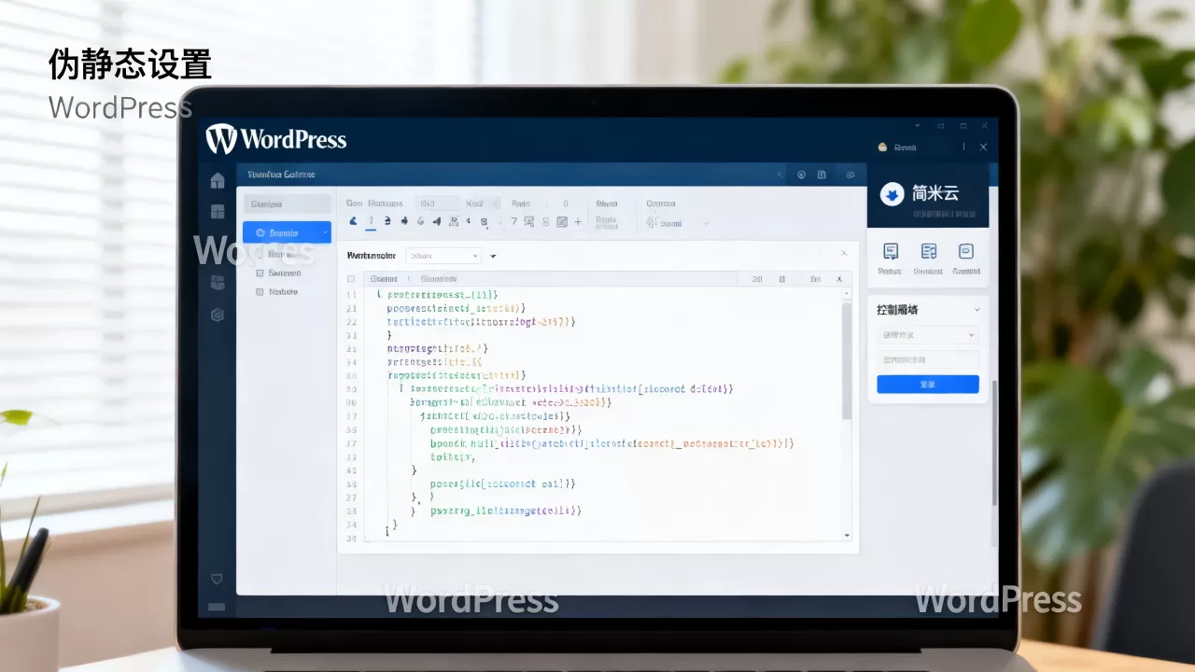Click the code editor scrollbar up arrow
1195x672 pixels.
point(847,292)
